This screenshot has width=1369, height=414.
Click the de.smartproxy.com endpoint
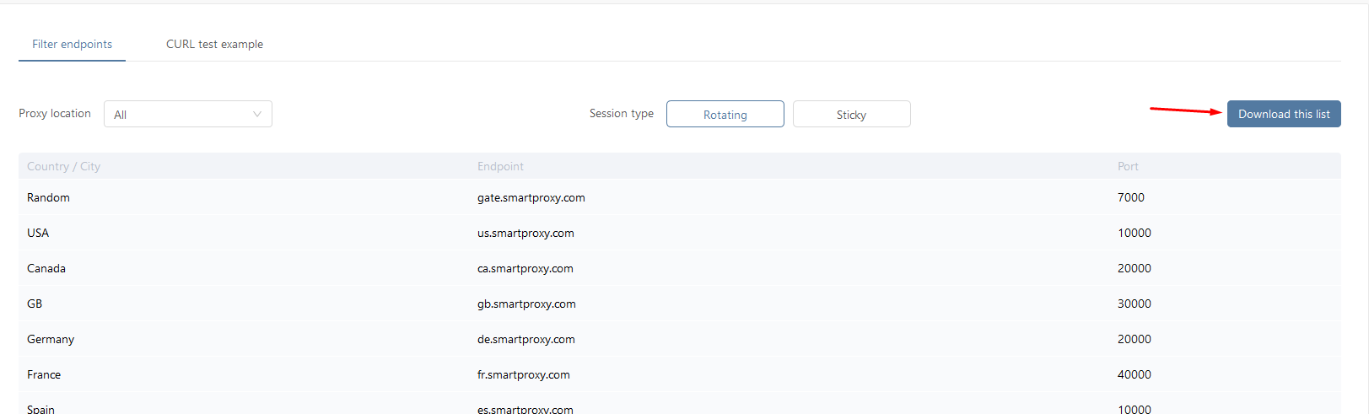[x=526, y=339]
